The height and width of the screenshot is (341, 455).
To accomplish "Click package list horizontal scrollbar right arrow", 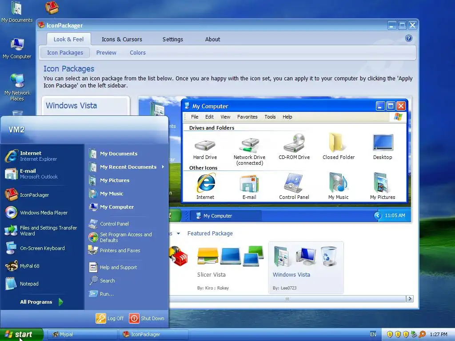I will pyautogui.click(x=409, y=299).
